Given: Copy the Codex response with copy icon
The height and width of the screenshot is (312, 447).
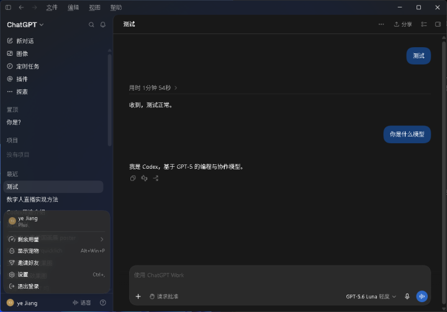Looking at the screenshot, I should [x=133, y=178].
